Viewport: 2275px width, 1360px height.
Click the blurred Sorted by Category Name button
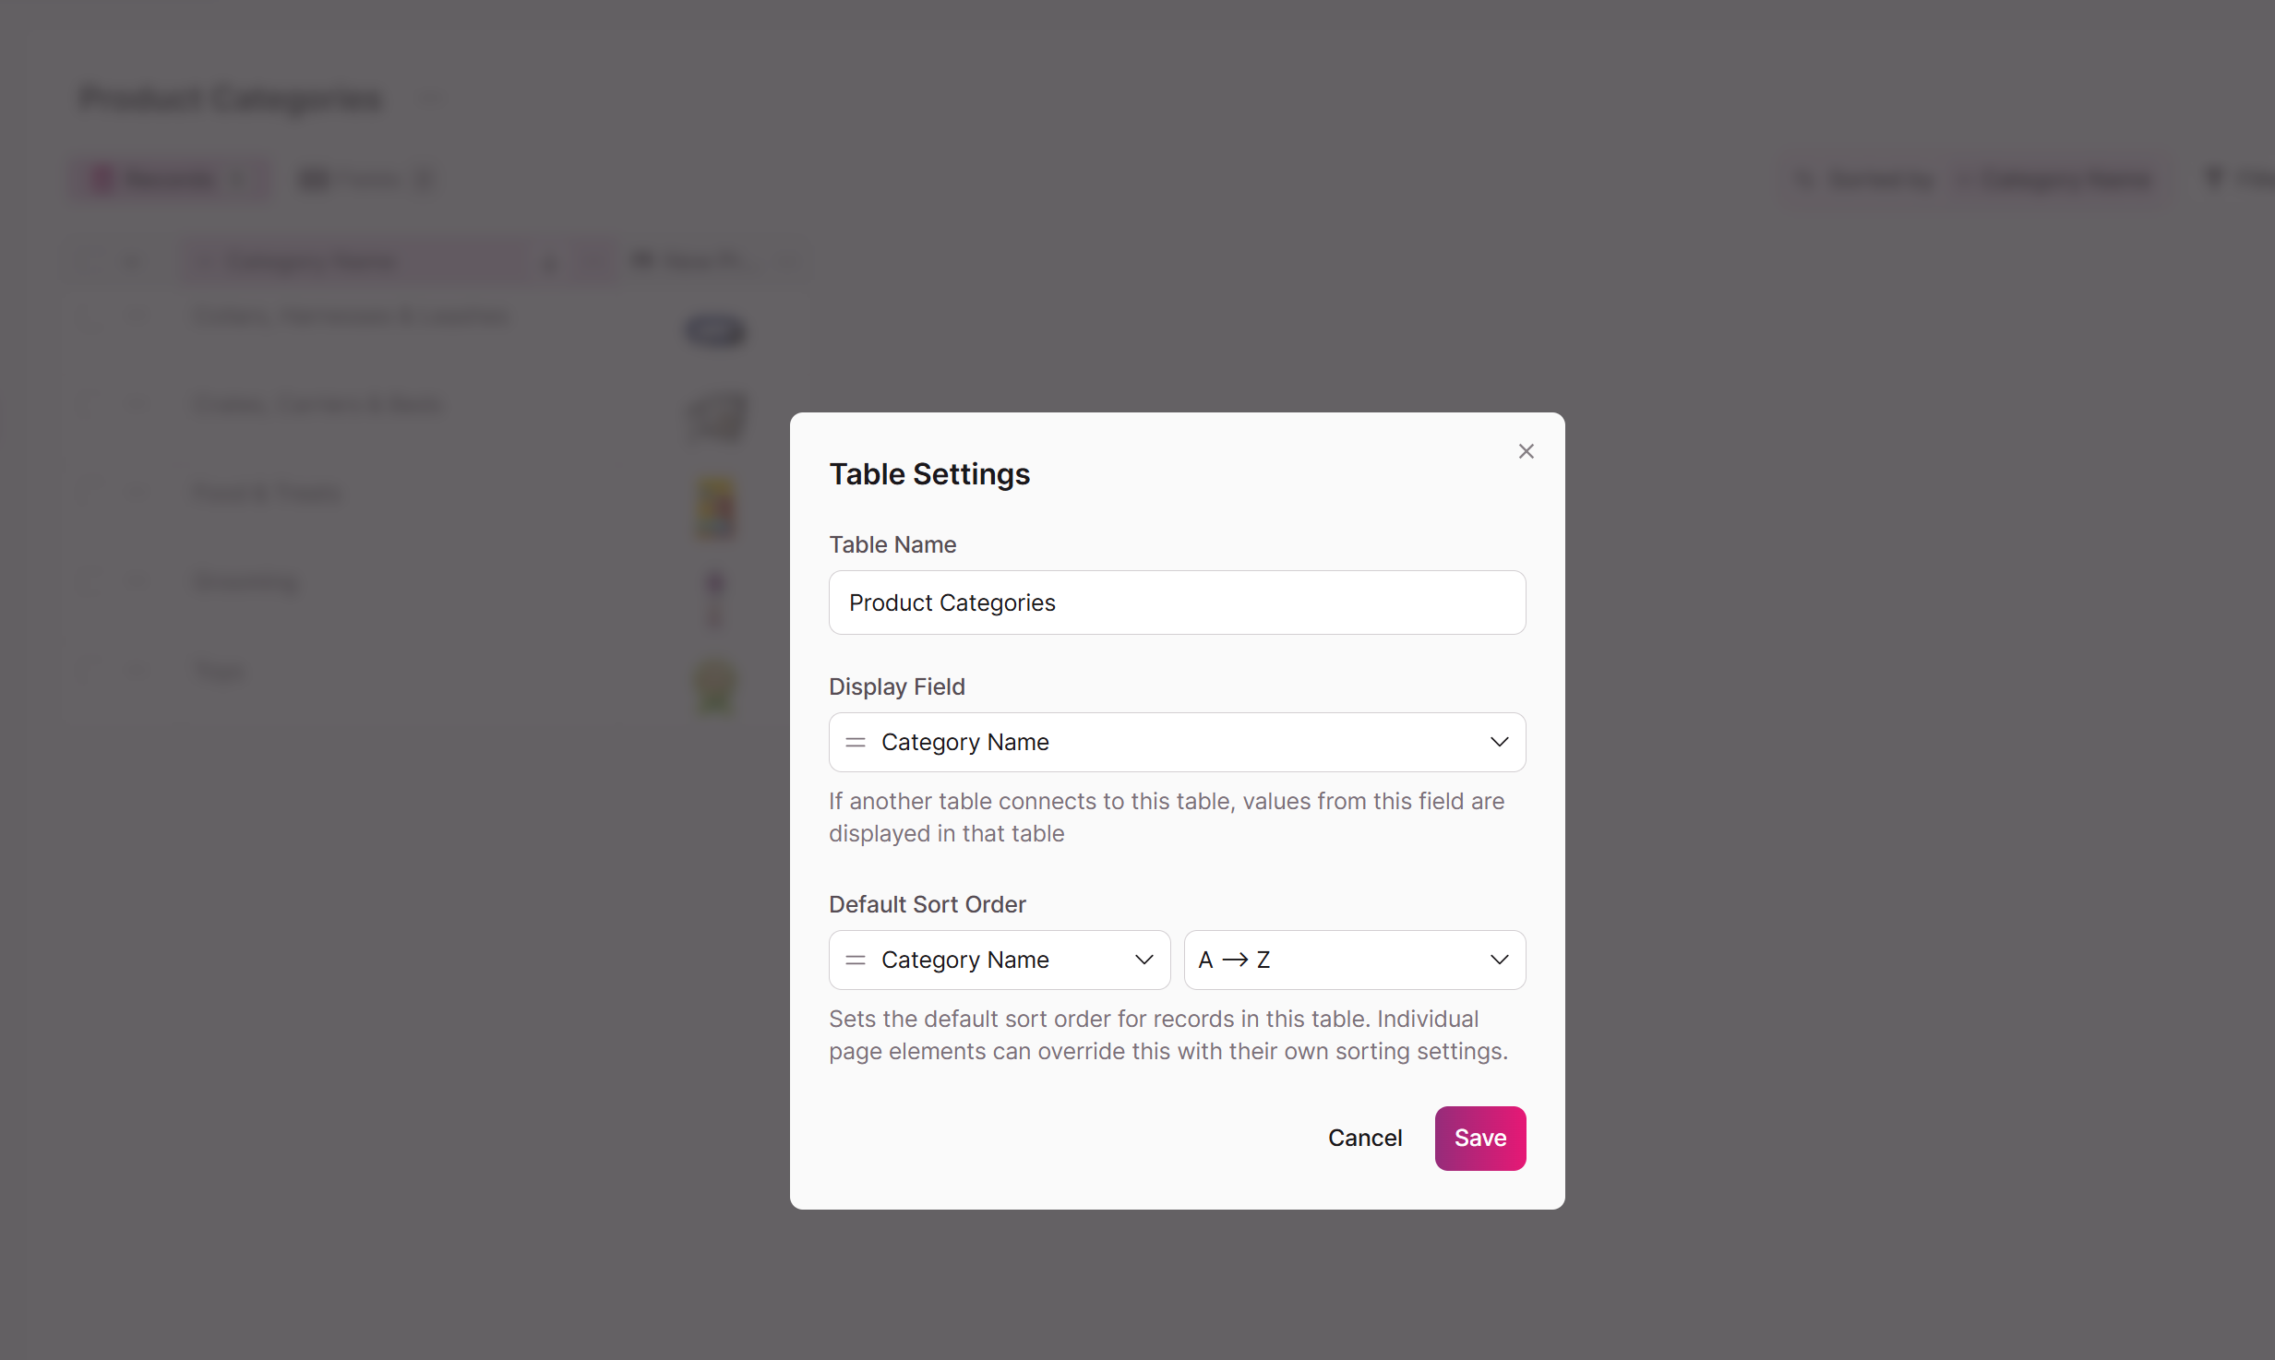pos(1970,179)
